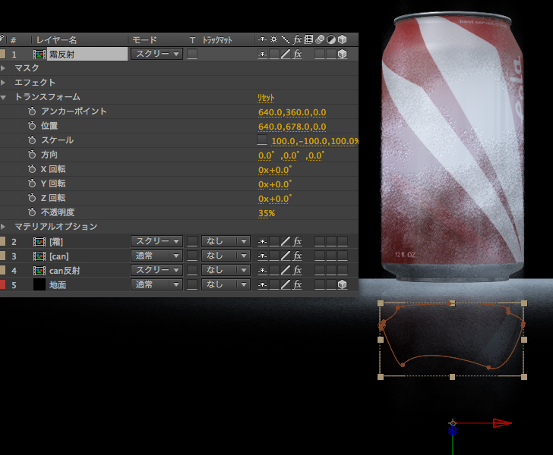This screenshot has height=455, width=553.
Task: Click the モード column header
Action: click(x=144, y=39)
